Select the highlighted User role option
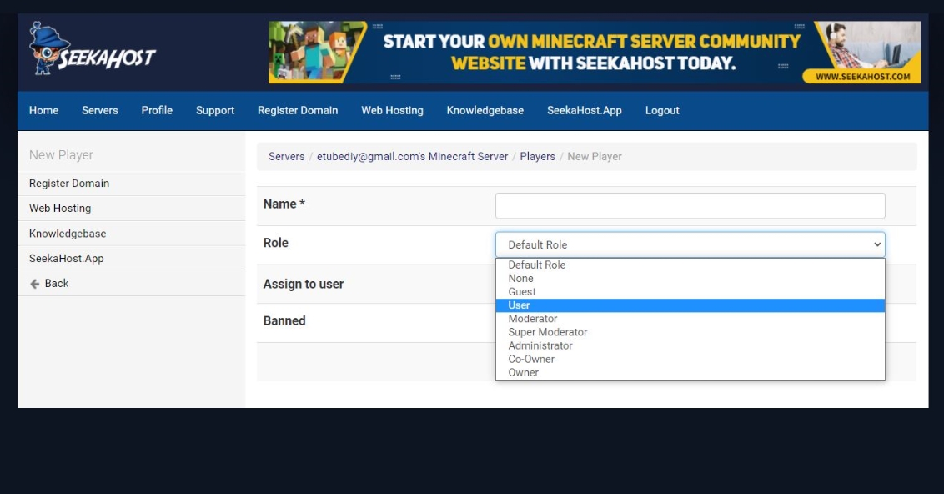Viewport: 944px width, 494px height. (690, 305)
